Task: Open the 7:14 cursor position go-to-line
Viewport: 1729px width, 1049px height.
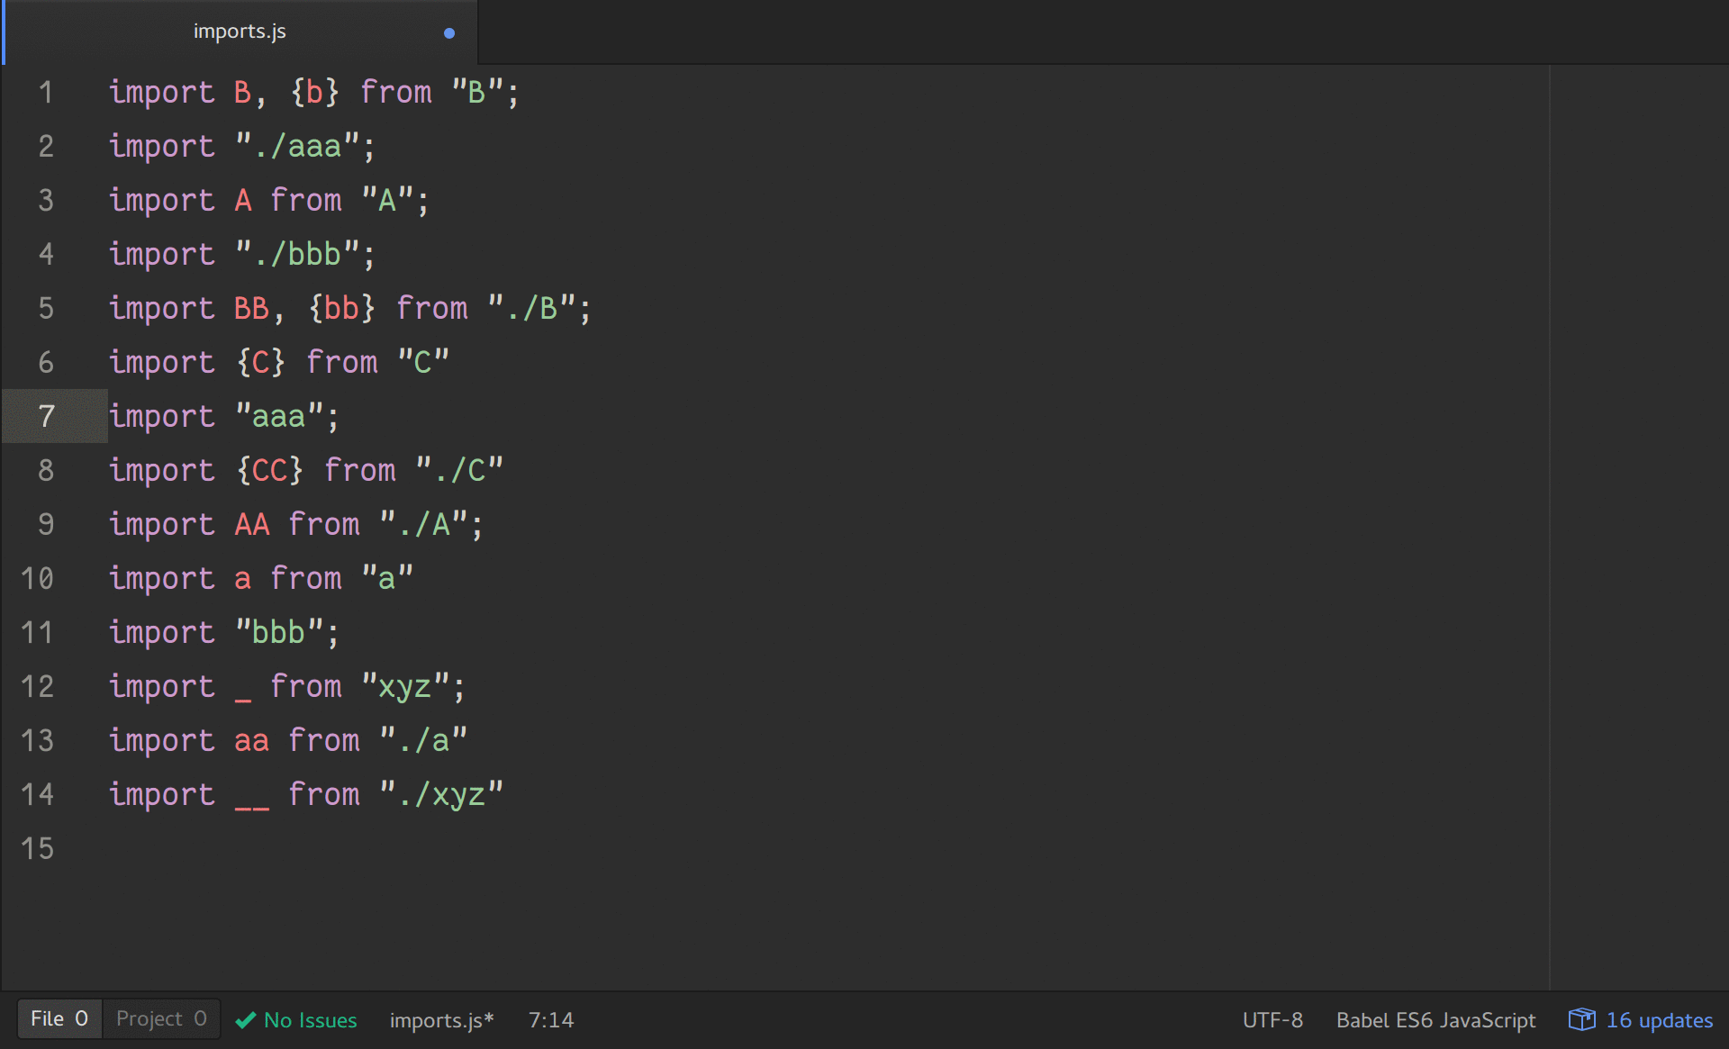Action: click(x=550, y=1020)
